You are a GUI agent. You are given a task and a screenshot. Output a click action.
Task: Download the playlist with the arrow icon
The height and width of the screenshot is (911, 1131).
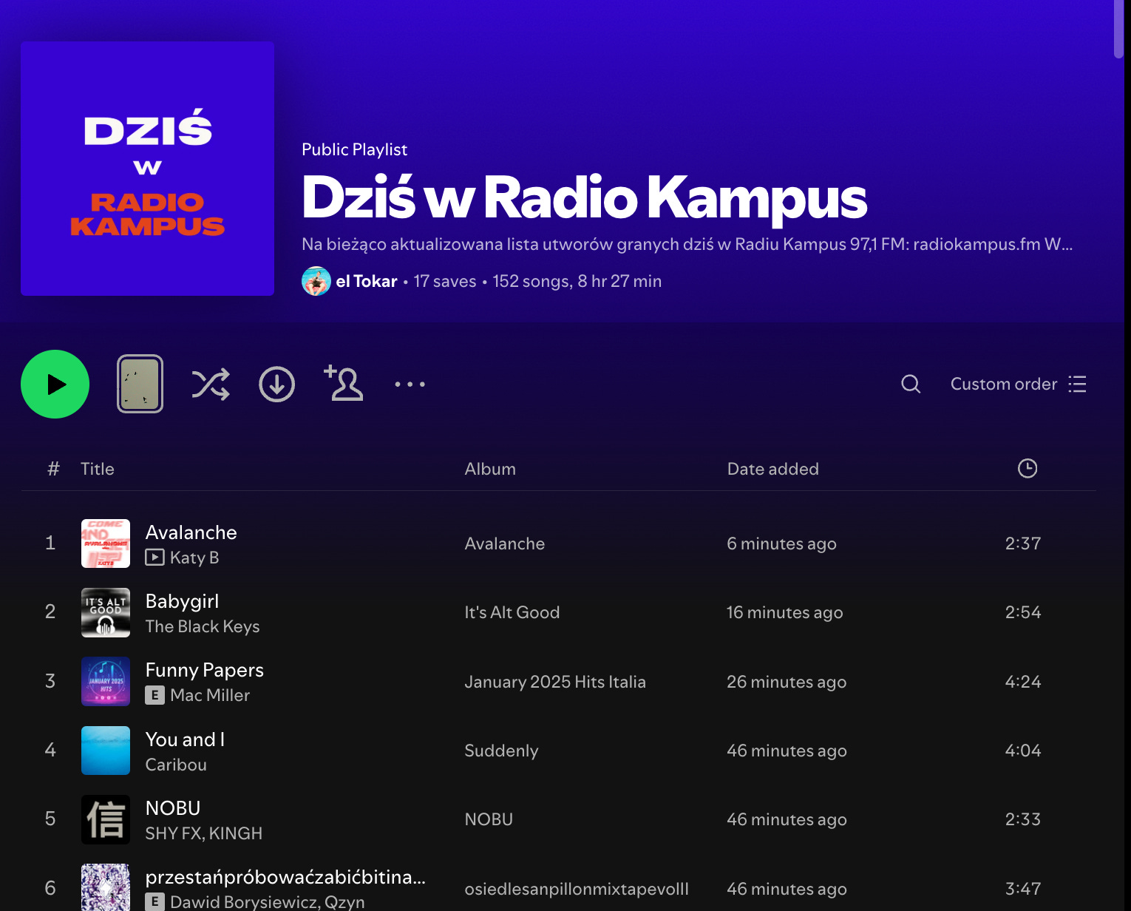(x=277, y=385)
